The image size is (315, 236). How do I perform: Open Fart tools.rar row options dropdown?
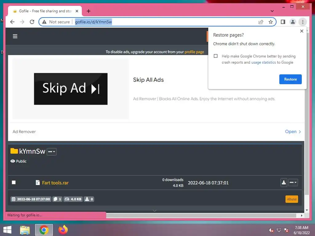[x=293, y=183]
